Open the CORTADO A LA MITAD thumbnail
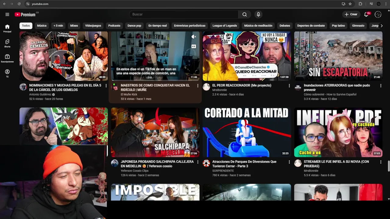 247,132
